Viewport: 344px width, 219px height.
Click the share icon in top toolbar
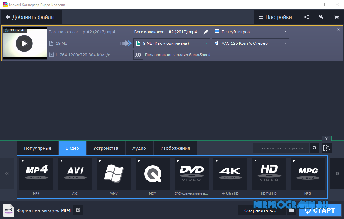point(306,17)
